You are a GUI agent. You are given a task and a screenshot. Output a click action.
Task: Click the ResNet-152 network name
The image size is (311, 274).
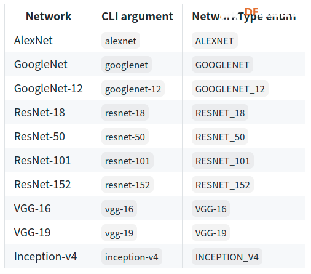[x=42, y=184]
